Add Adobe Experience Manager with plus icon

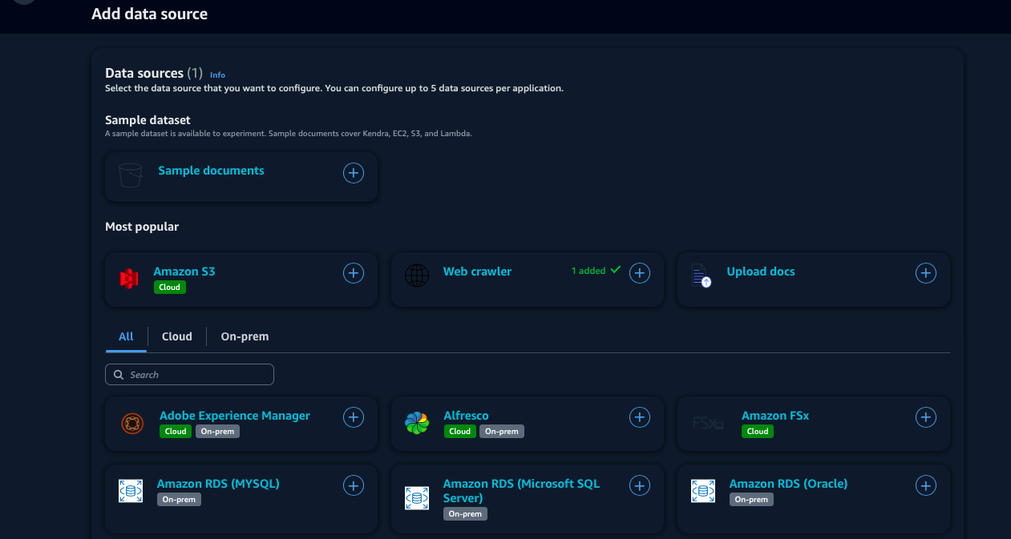tap(354, 417)
